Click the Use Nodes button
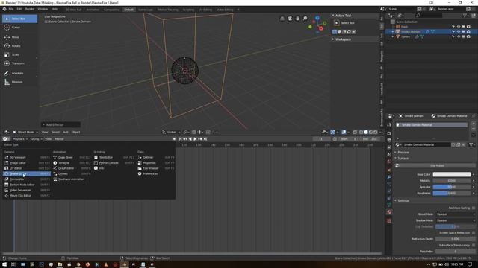 [437, 165]
